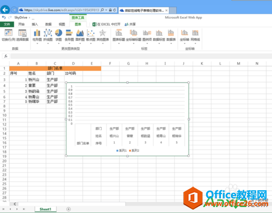This screenshot has width=272, height=213.
Task: Click the browser address bar URL
Action: (x=61, y=10)
